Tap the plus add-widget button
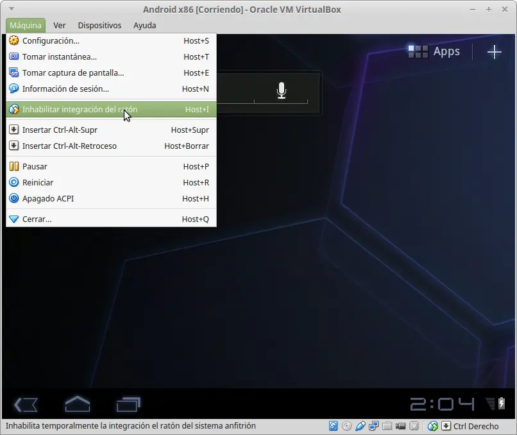 click(494, 52)
